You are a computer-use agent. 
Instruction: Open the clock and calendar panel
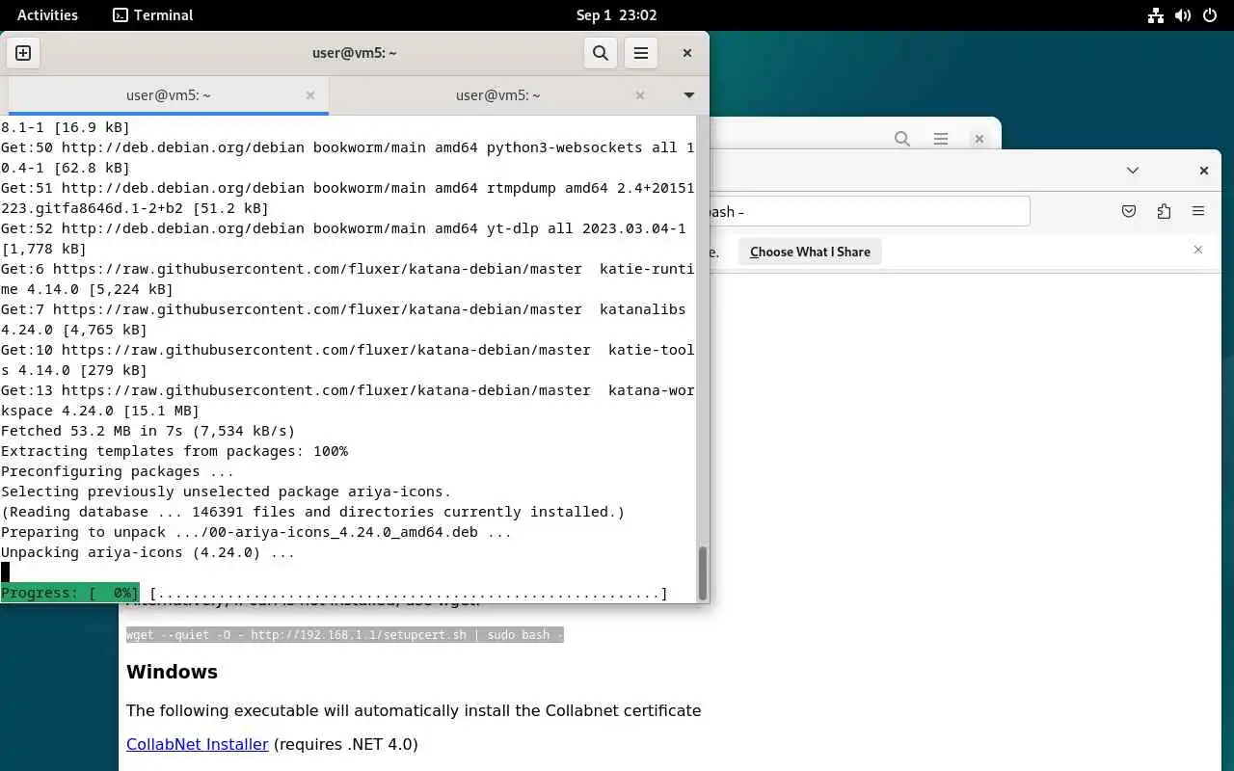616,14
